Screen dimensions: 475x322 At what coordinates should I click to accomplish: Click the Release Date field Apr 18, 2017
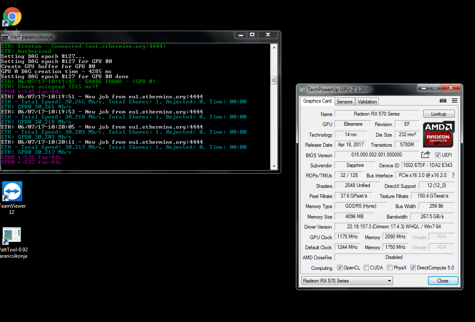click(351, 145)
